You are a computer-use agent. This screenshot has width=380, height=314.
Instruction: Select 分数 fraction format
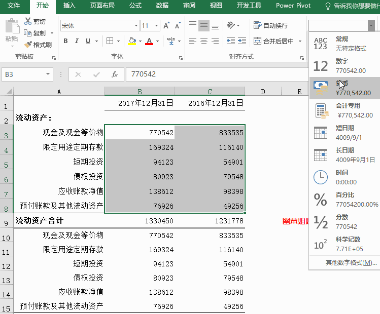(344, 222)
